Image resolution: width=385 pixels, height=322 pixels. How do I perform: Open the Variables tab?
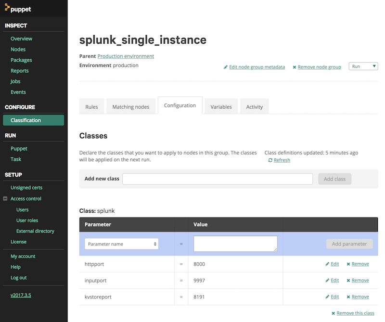(221, 107)
